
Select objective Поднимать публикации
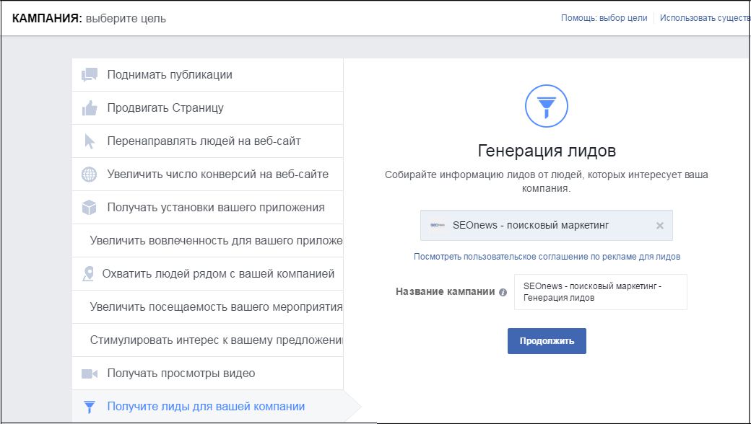pyautogui.click(x=208, y=74)
